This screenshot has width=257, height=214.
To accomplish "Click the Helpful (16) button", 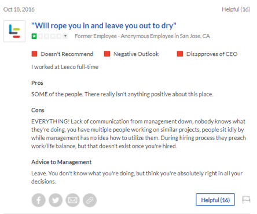I will pyautogui.click(x=215, y=200).
